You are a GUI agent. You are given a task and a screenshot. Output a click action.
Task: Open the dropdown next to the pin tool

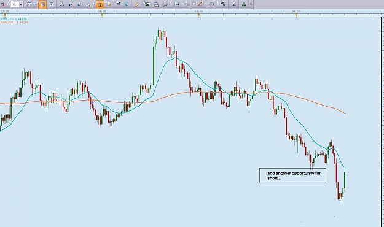(171, 4)
